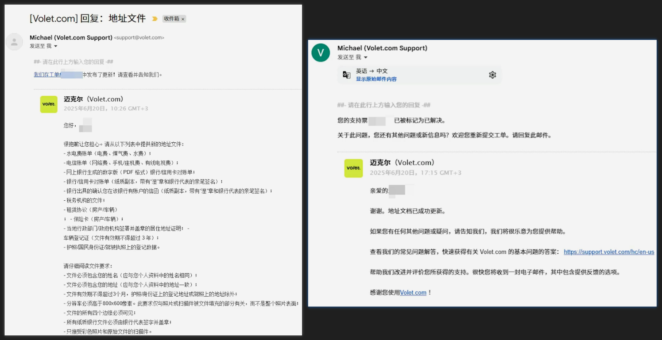The image size is (662, 340).
Task: Click the date 2025年6月20日, 10:26 GMT+3
Action: pos(106,109)
